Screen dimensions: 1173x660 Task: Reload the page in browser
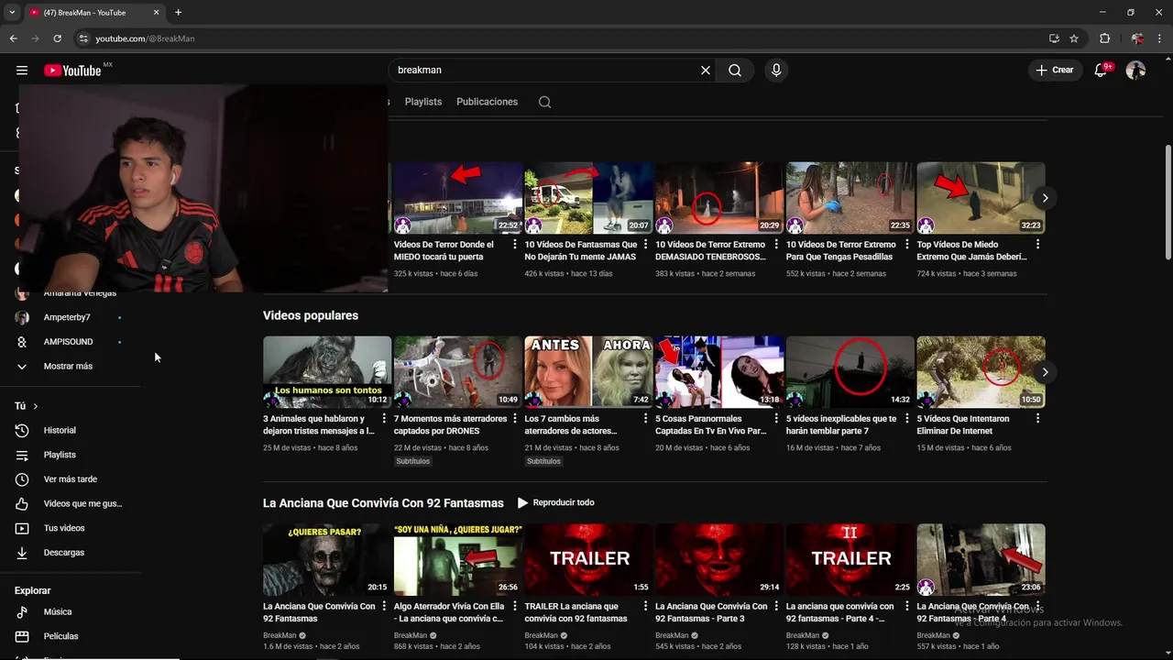point(57,38)
